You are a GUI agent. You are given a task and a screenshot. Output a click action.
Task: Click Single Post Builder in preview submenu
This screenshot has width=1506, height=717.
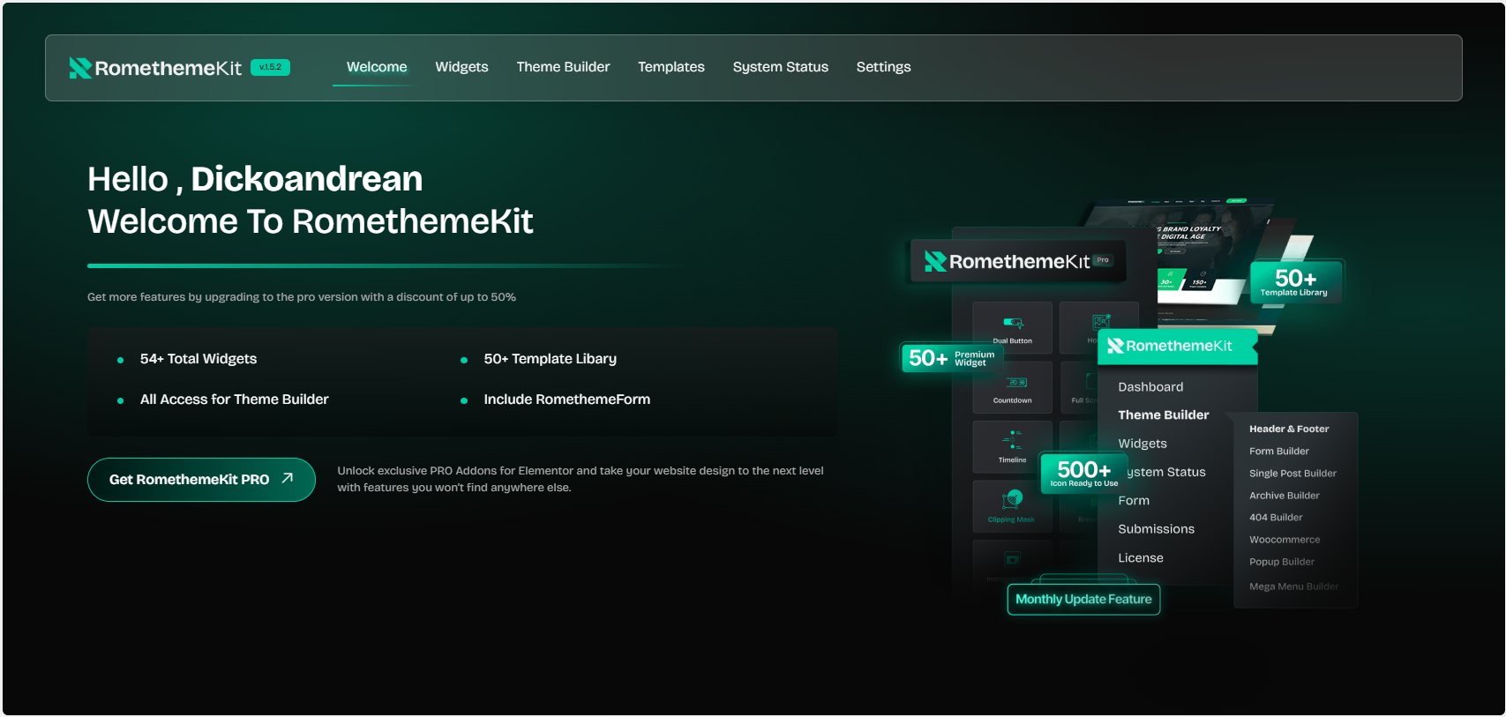(1293, 474)
